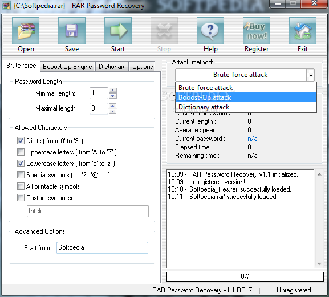The width and height of the screenshot is (329, 297).
Task: Enable Special symbols checkbox
Action: click(x=21, y=174)
